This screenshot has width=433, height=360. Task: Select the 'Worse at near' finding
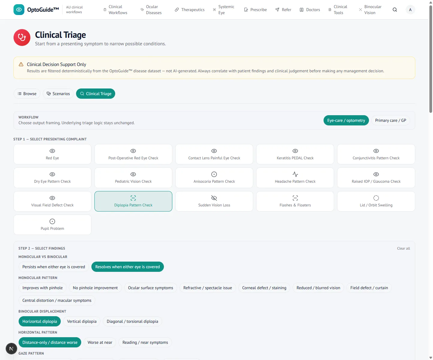pos(100,342)
